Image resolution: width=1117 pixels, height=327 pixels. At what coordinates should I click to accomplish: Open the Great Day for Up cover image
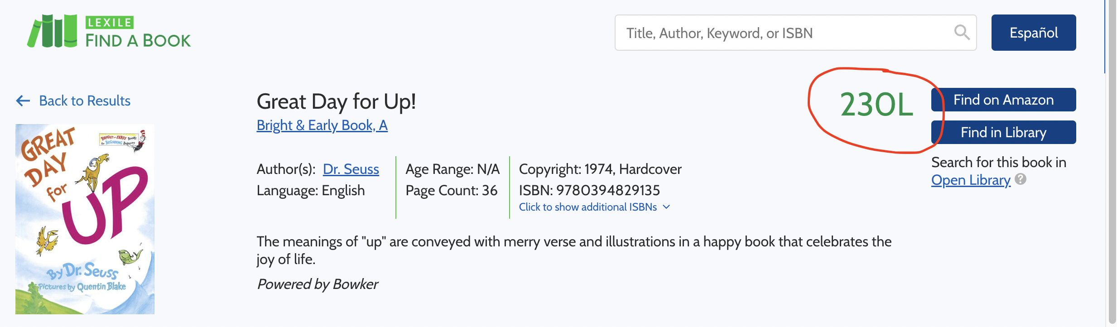(85, 219)
